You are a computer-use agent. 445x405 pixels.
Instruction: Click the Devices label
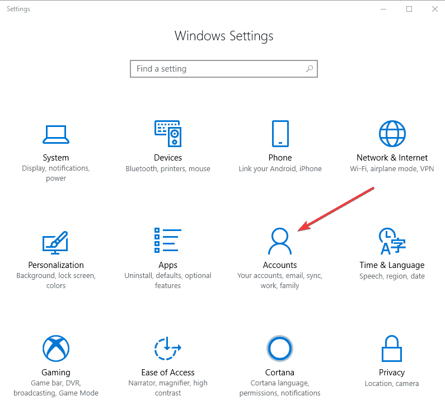coord(168,158)
